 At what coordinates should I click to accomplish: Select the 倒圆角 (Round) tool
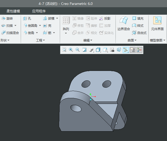[x=30, y=26]
